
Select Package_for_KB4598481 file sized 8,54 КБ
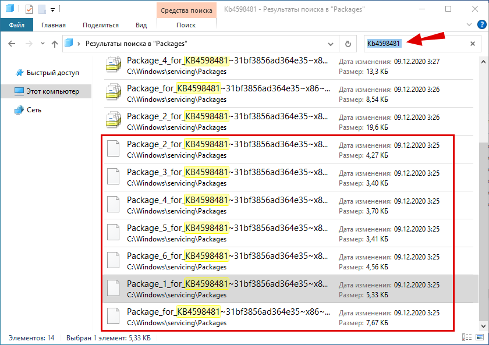(289, 94)
